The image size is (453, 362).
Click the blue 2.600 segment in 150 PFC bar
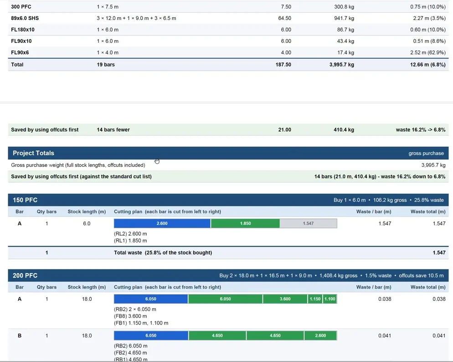[x=162, y=223]
